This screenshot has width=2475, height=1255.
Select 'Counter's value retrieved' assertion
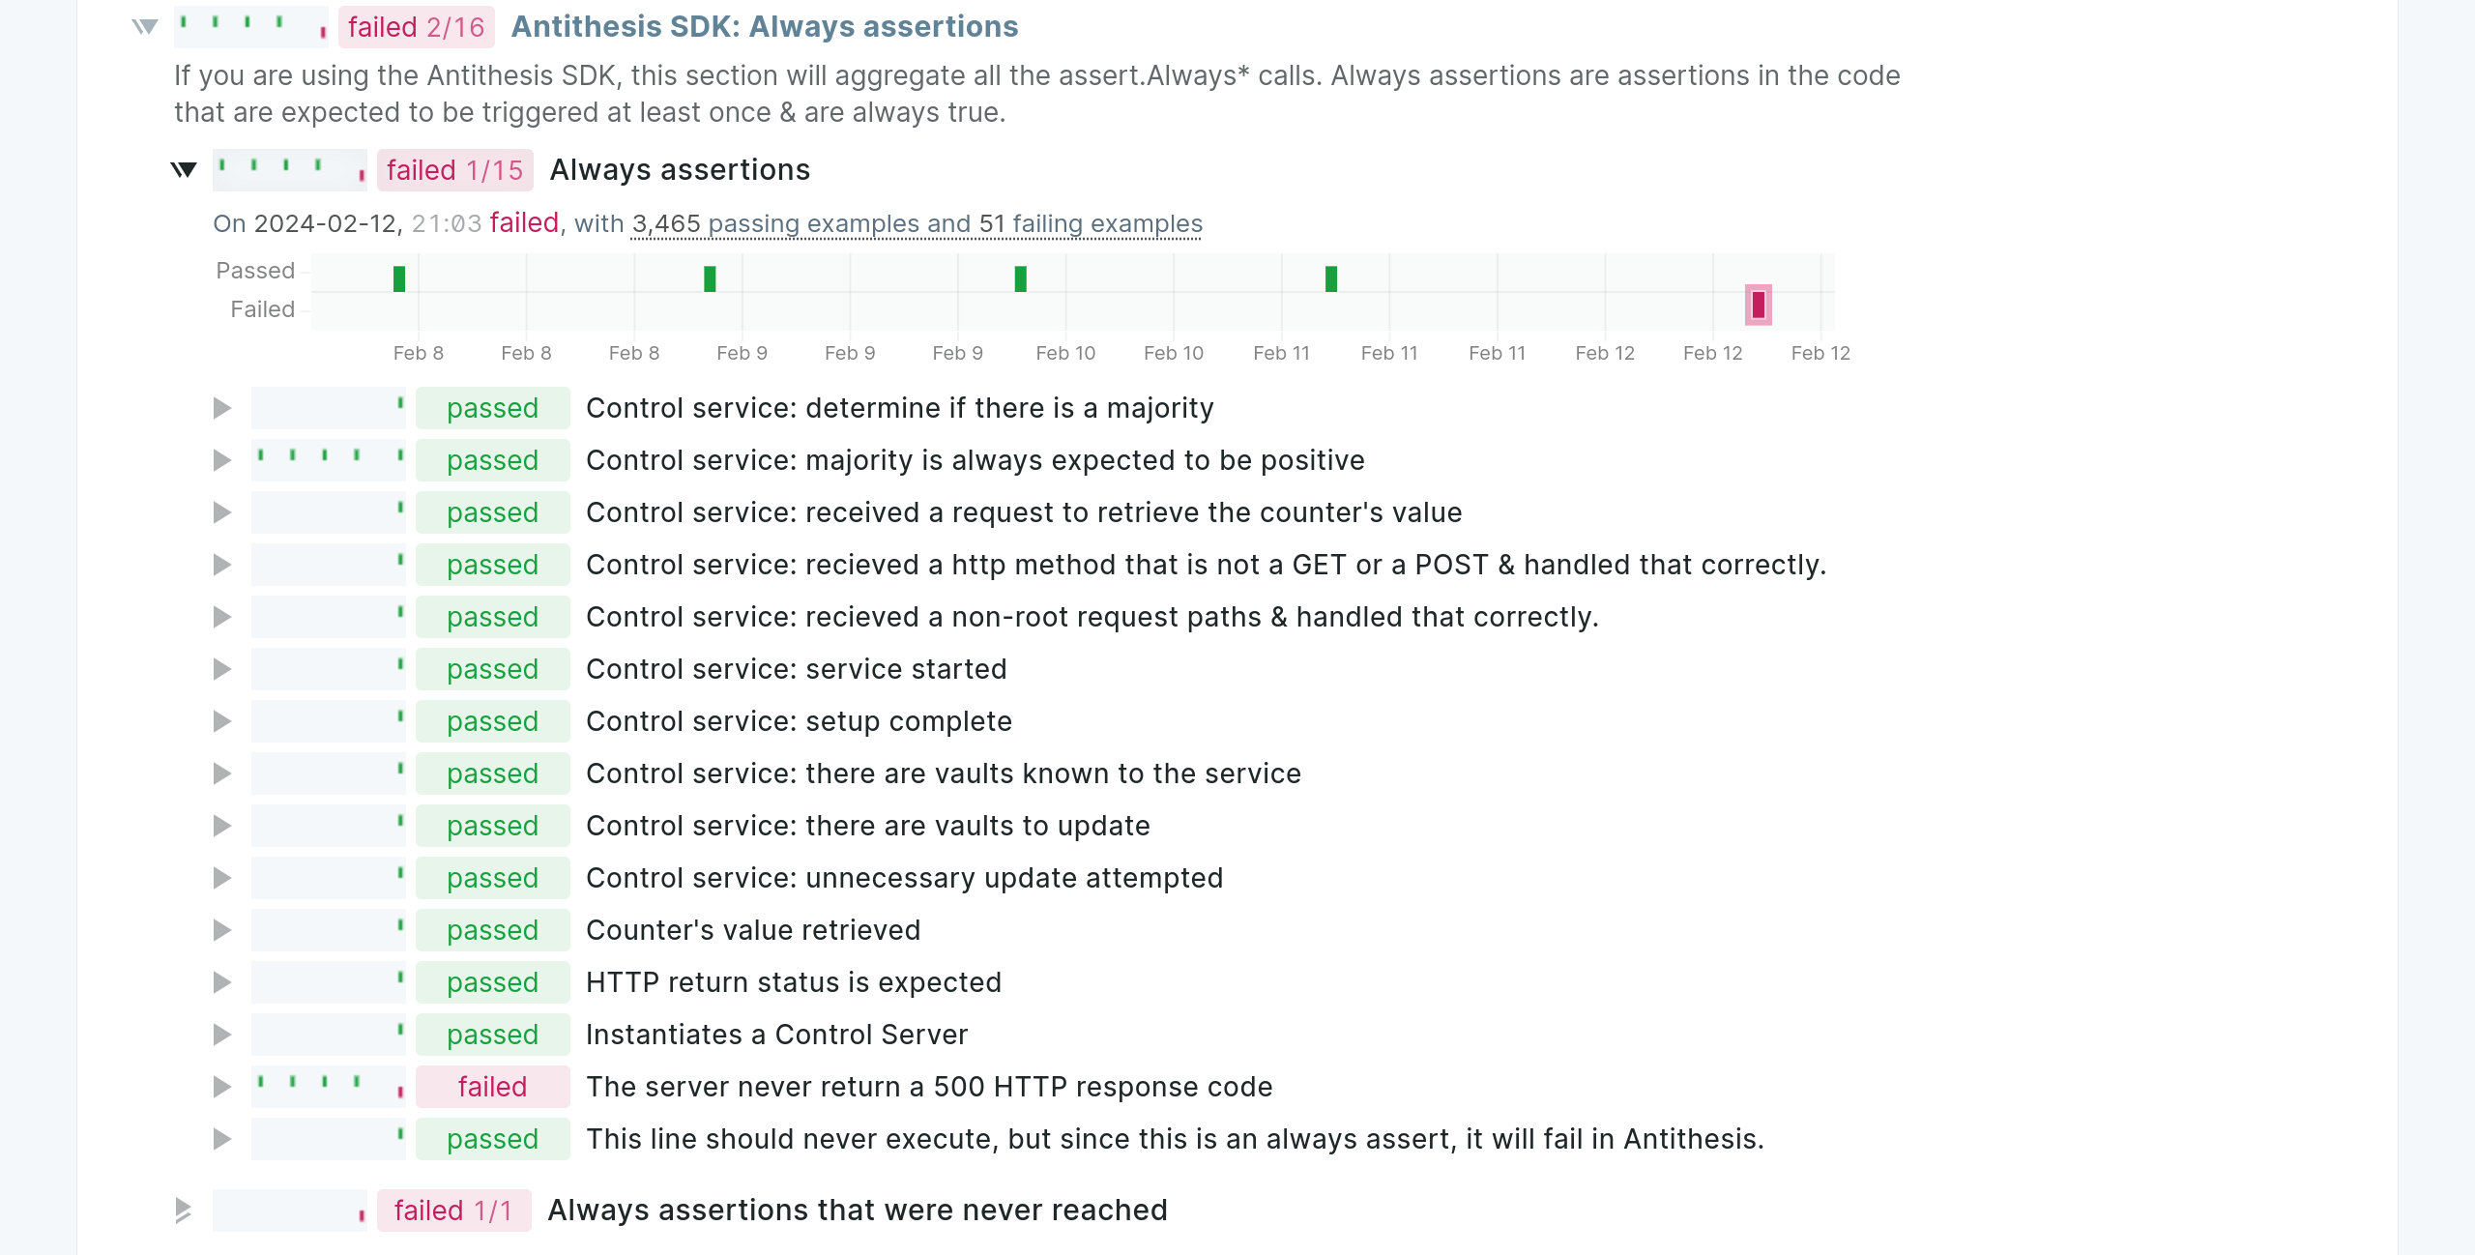pyautogui.click(x=753, y=930)
